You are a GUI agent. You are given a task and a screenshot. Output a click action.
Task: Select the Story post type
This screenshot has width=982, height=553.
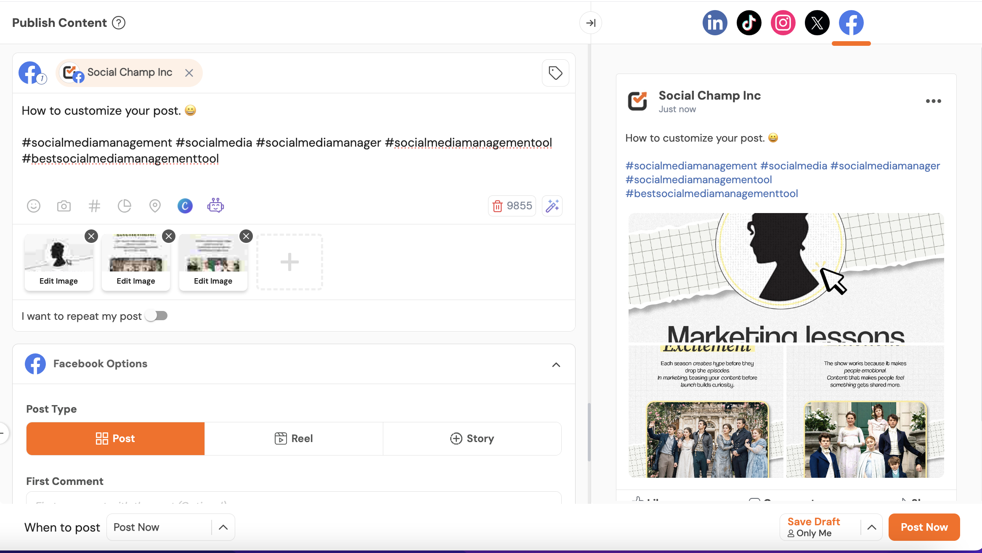pos(472,439)
